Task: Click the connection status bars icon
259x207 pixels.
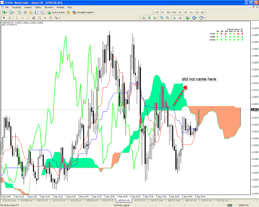Action: (x=230, y=205)
